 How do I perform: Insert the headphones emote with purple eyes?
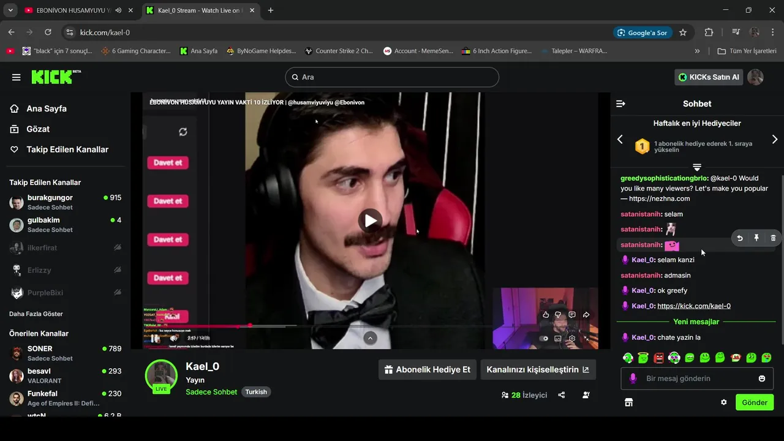point(674,358)
